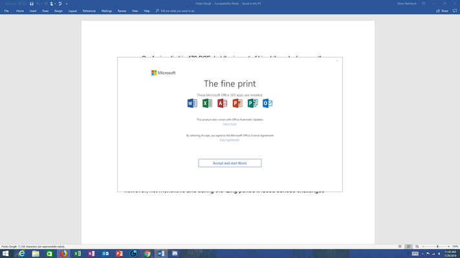Click the zoom in plus button
This screenshot has height=258, width=460.
point(448,246)
